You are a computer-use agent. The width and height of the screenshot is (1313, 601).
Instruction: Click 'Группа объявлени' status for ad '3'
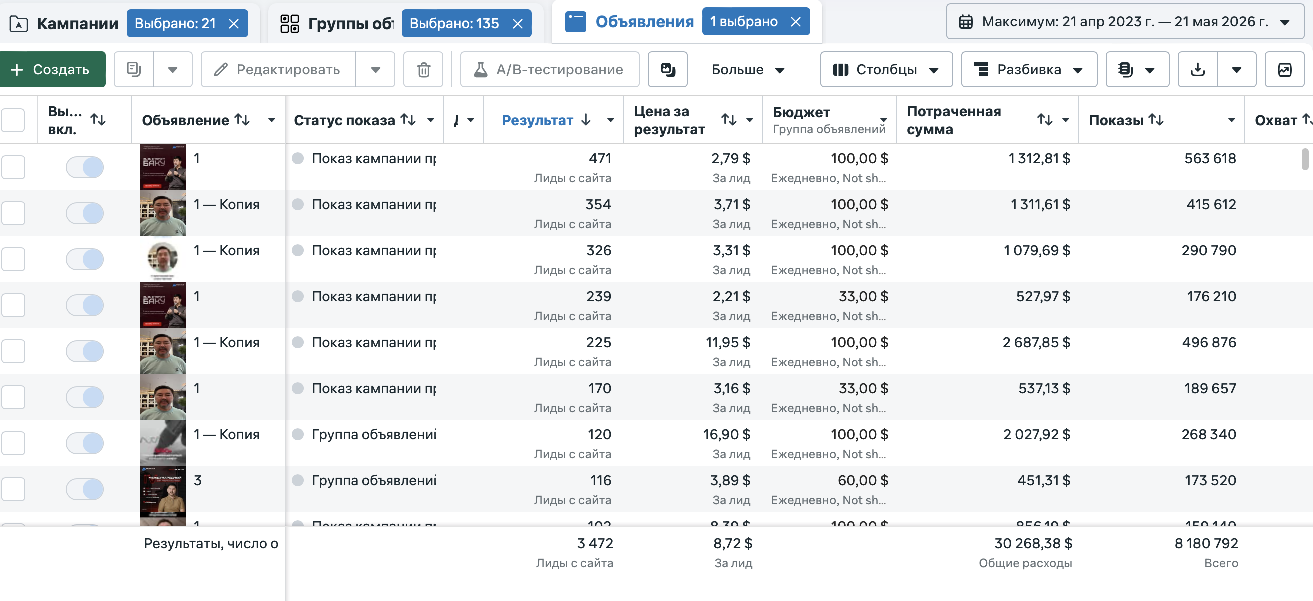373,480
